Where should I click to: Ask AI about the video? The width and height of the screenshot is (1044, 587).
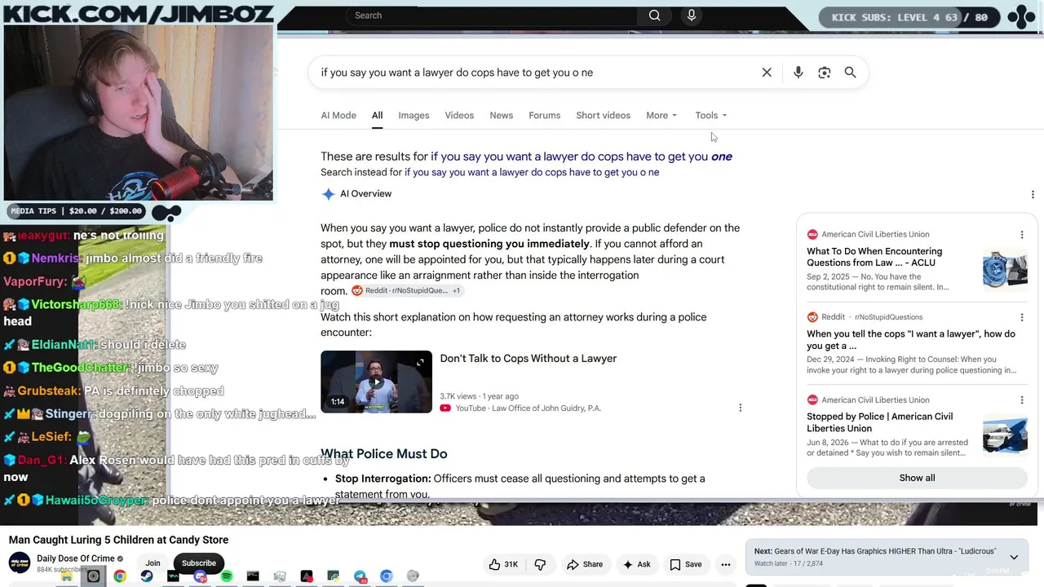point(636,564)
